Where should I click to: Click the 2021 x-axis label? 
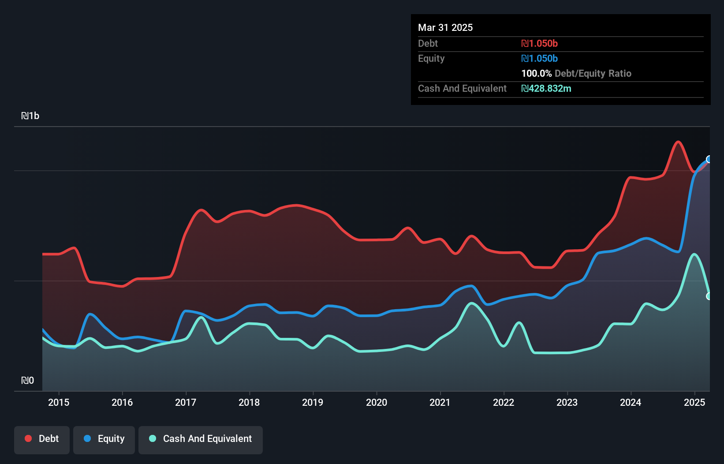[x=440, y=402]
